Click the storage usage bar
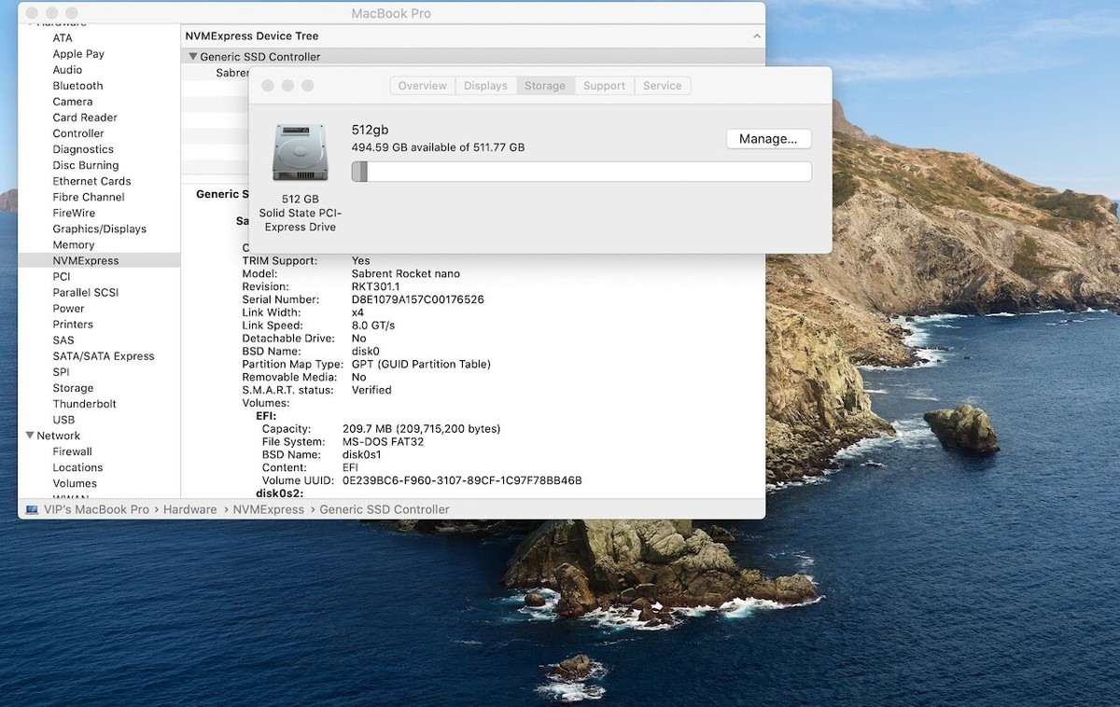 click(581, 172)
